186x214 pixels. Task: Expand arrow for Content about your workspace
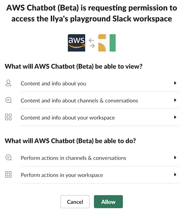pos(175,117)
